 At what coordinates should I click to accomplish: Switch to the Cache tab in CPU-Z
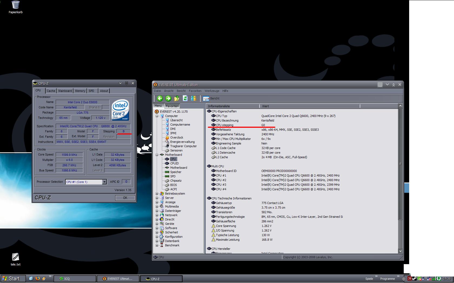(x=51, y=91)
